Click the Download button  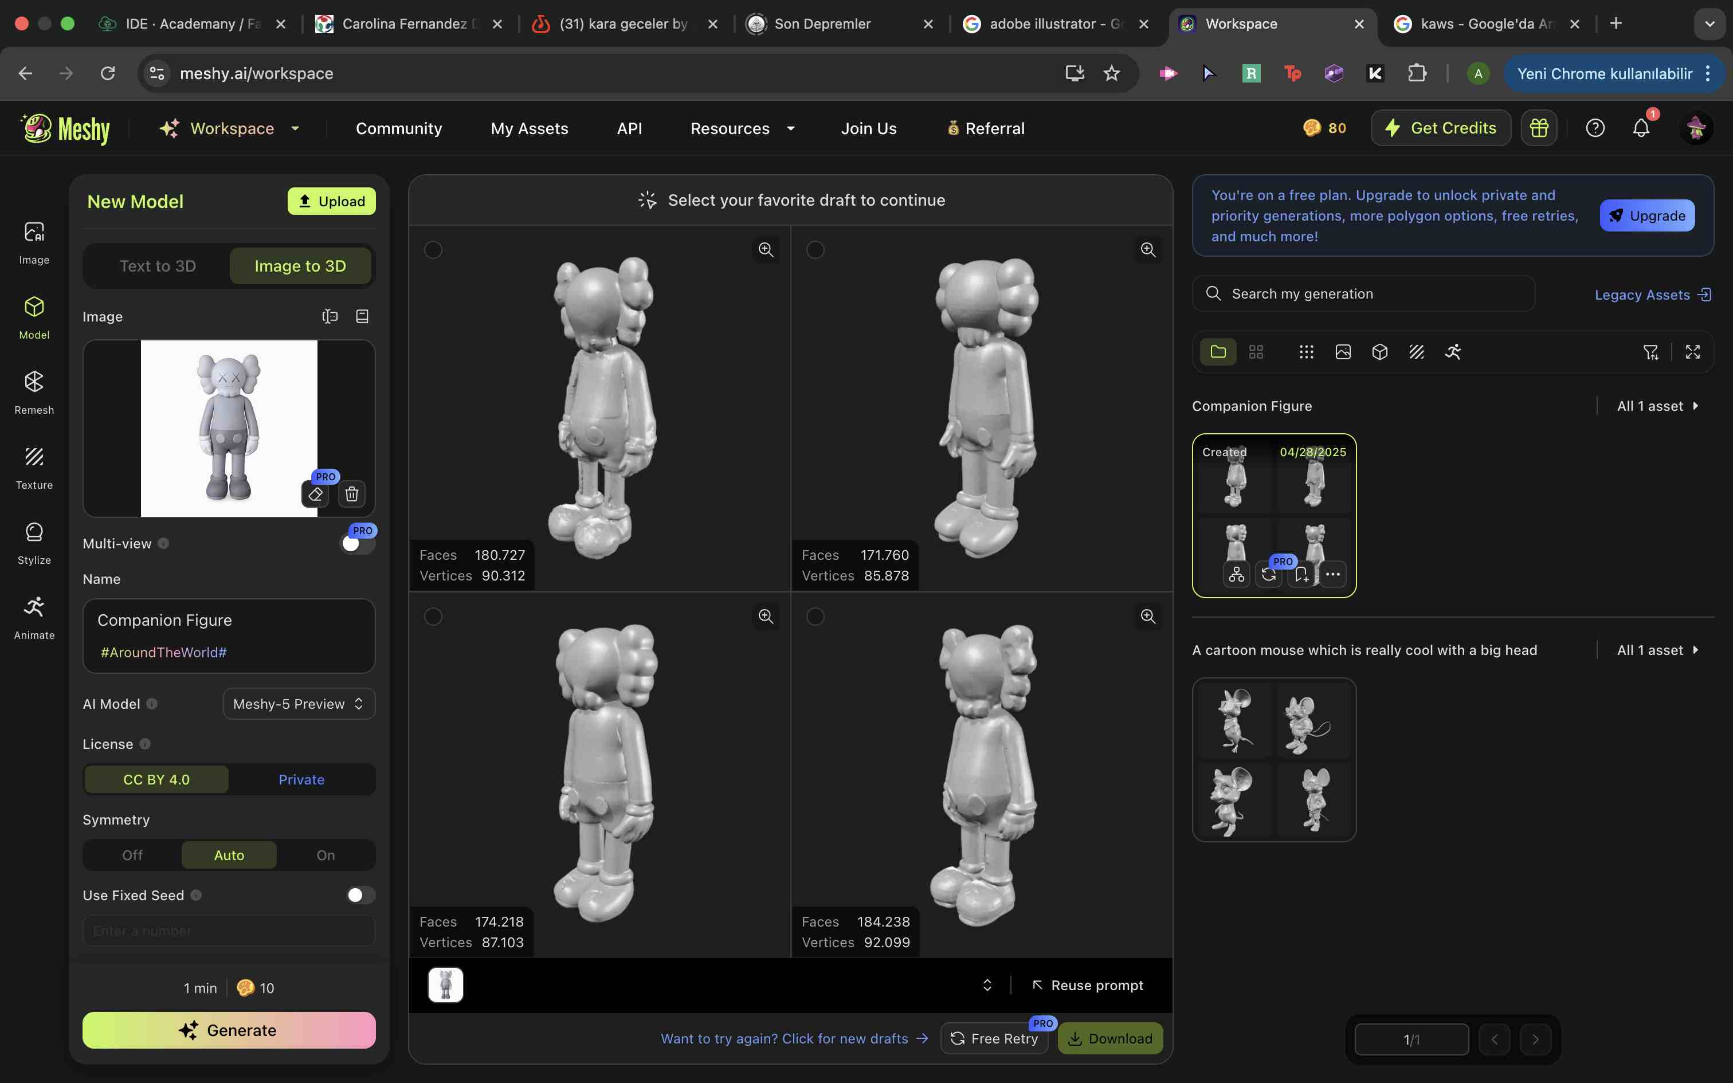point(1111,1038)
